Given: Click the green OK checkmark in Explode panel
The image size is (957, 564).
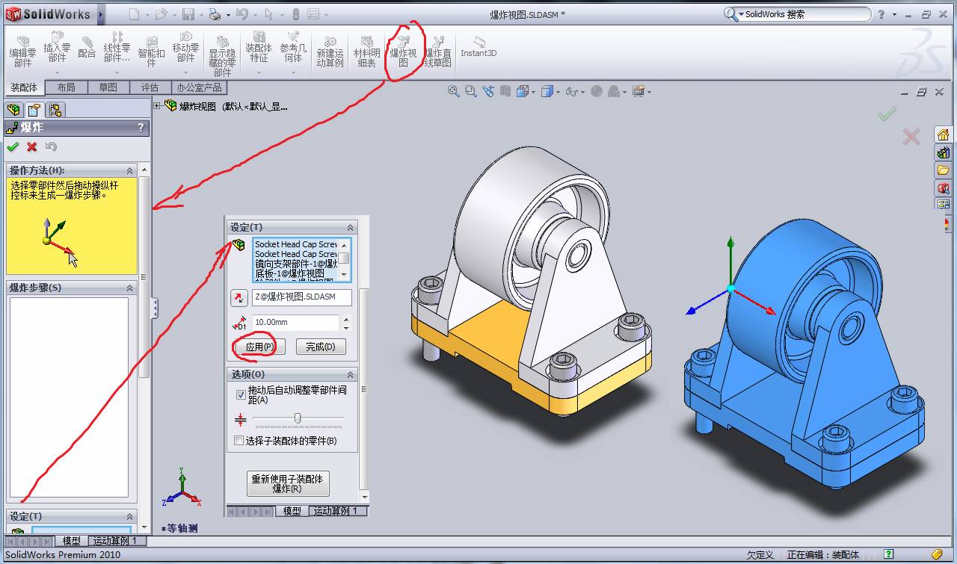Looking at the screenshot, I should tap(13, 146).
